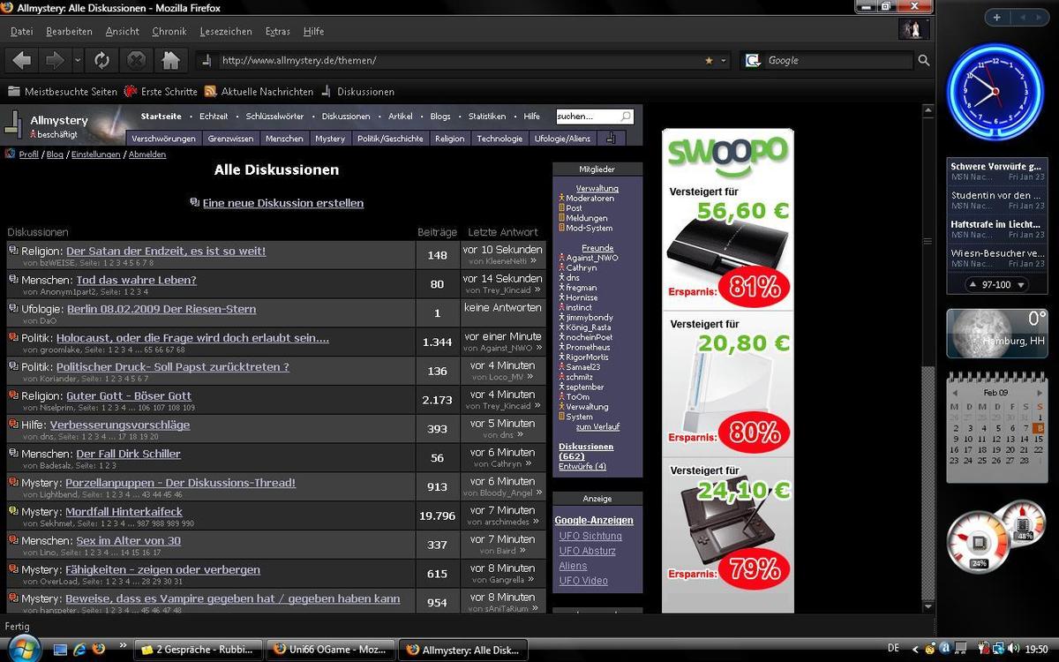Show next feed headlines below 97-100
This screenshot has height=662, width=1059.
(x=1021, y=285)
